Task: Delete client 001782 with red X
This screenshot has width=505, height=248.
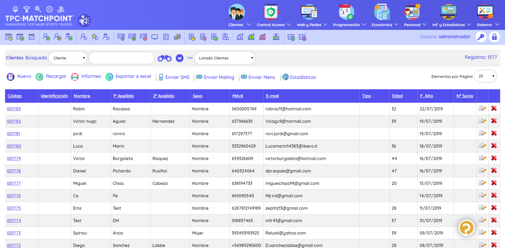Action: pyautogui.click(x=494, y=121)
